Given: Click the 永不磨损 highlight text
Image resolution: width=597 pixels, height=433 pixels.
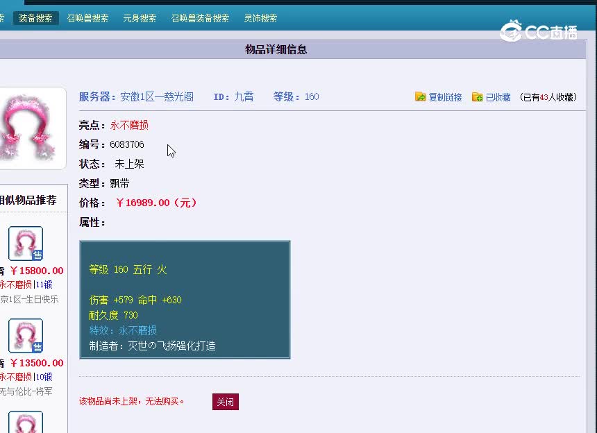Looking at the screenshot, I should coord(129,125).
